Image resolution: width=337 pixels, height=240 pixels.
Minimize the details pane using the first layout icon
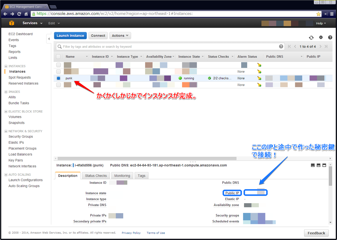tap(313, 165)
